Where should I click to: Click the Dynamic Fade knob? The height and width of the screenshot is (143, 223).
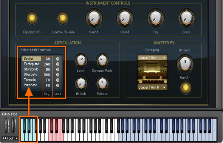coord(102,60)
